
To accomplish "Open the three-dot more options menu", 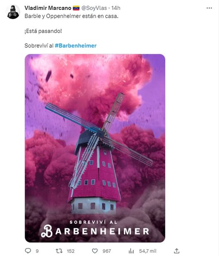I will click(209, 8).
